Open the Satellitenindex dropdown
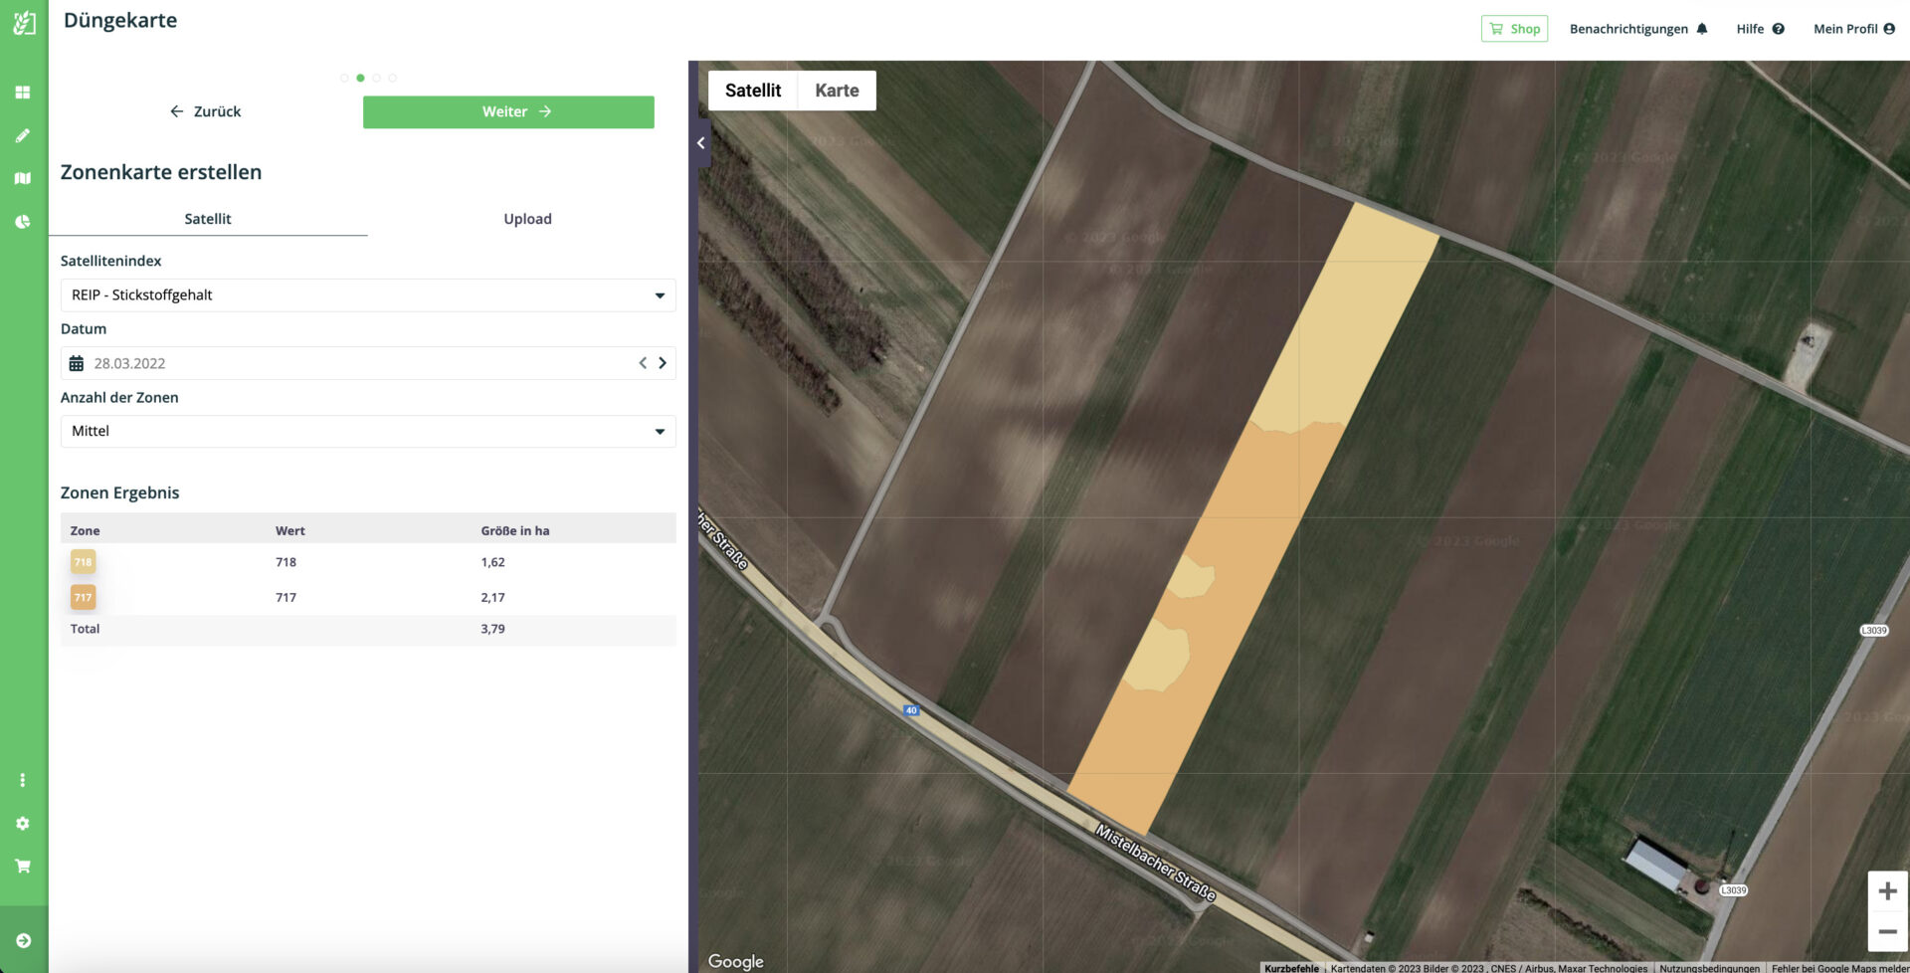 368,295
